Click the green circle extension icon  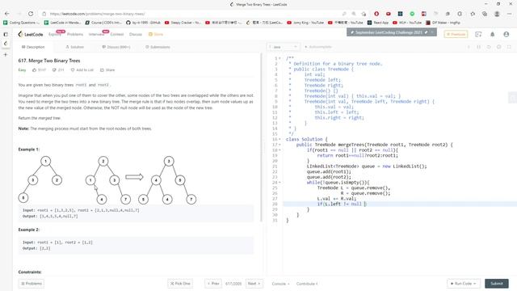coord(412,14)
